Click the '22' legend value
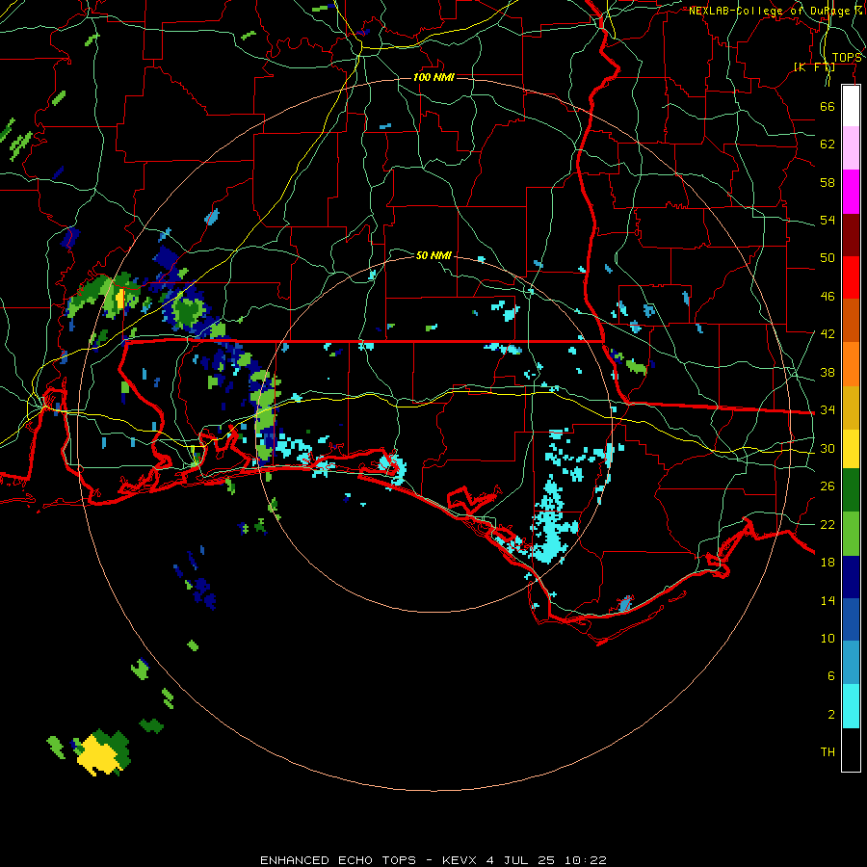 [828, 524]
